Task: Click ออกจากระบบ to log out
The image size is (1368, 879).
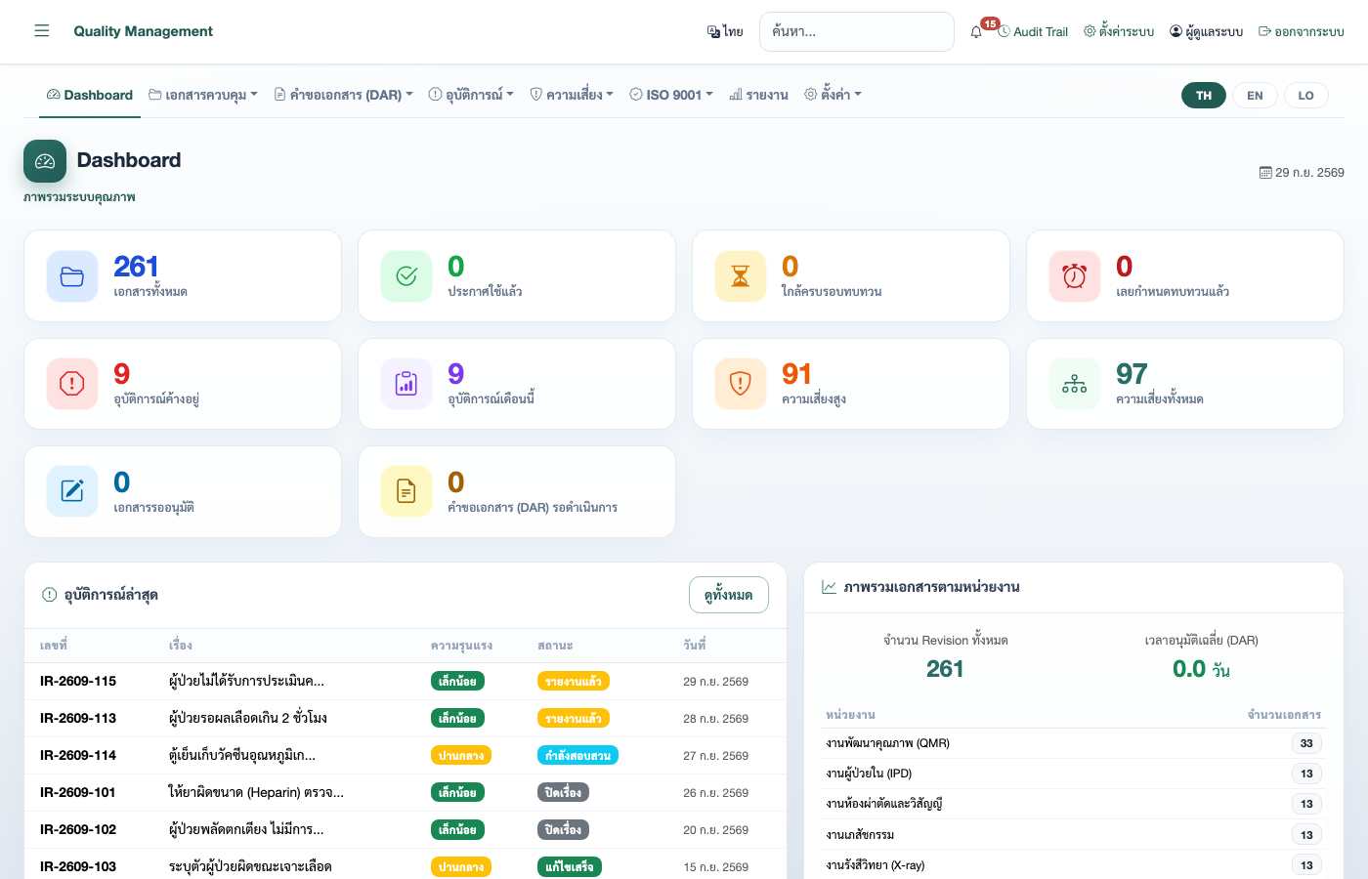Action: pos(1302,31)
